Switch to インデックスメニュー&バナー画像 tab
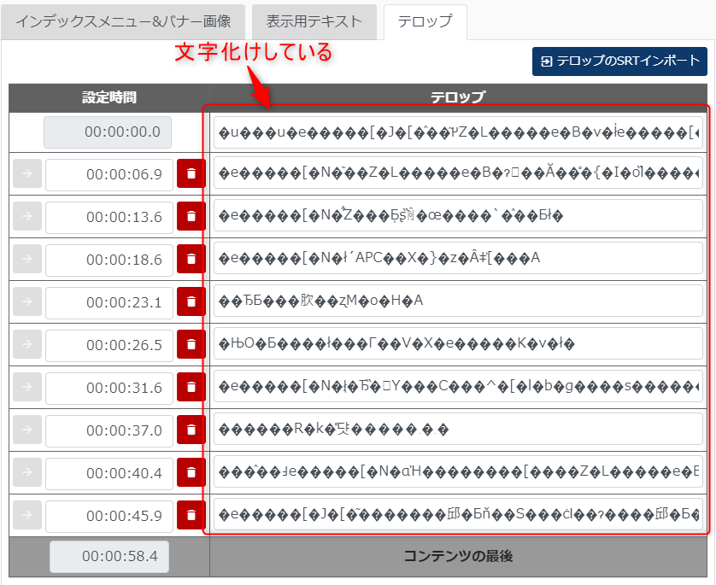The height and width of the screenshot is (585, 716). pyautogui.click(x=123, y=21)
